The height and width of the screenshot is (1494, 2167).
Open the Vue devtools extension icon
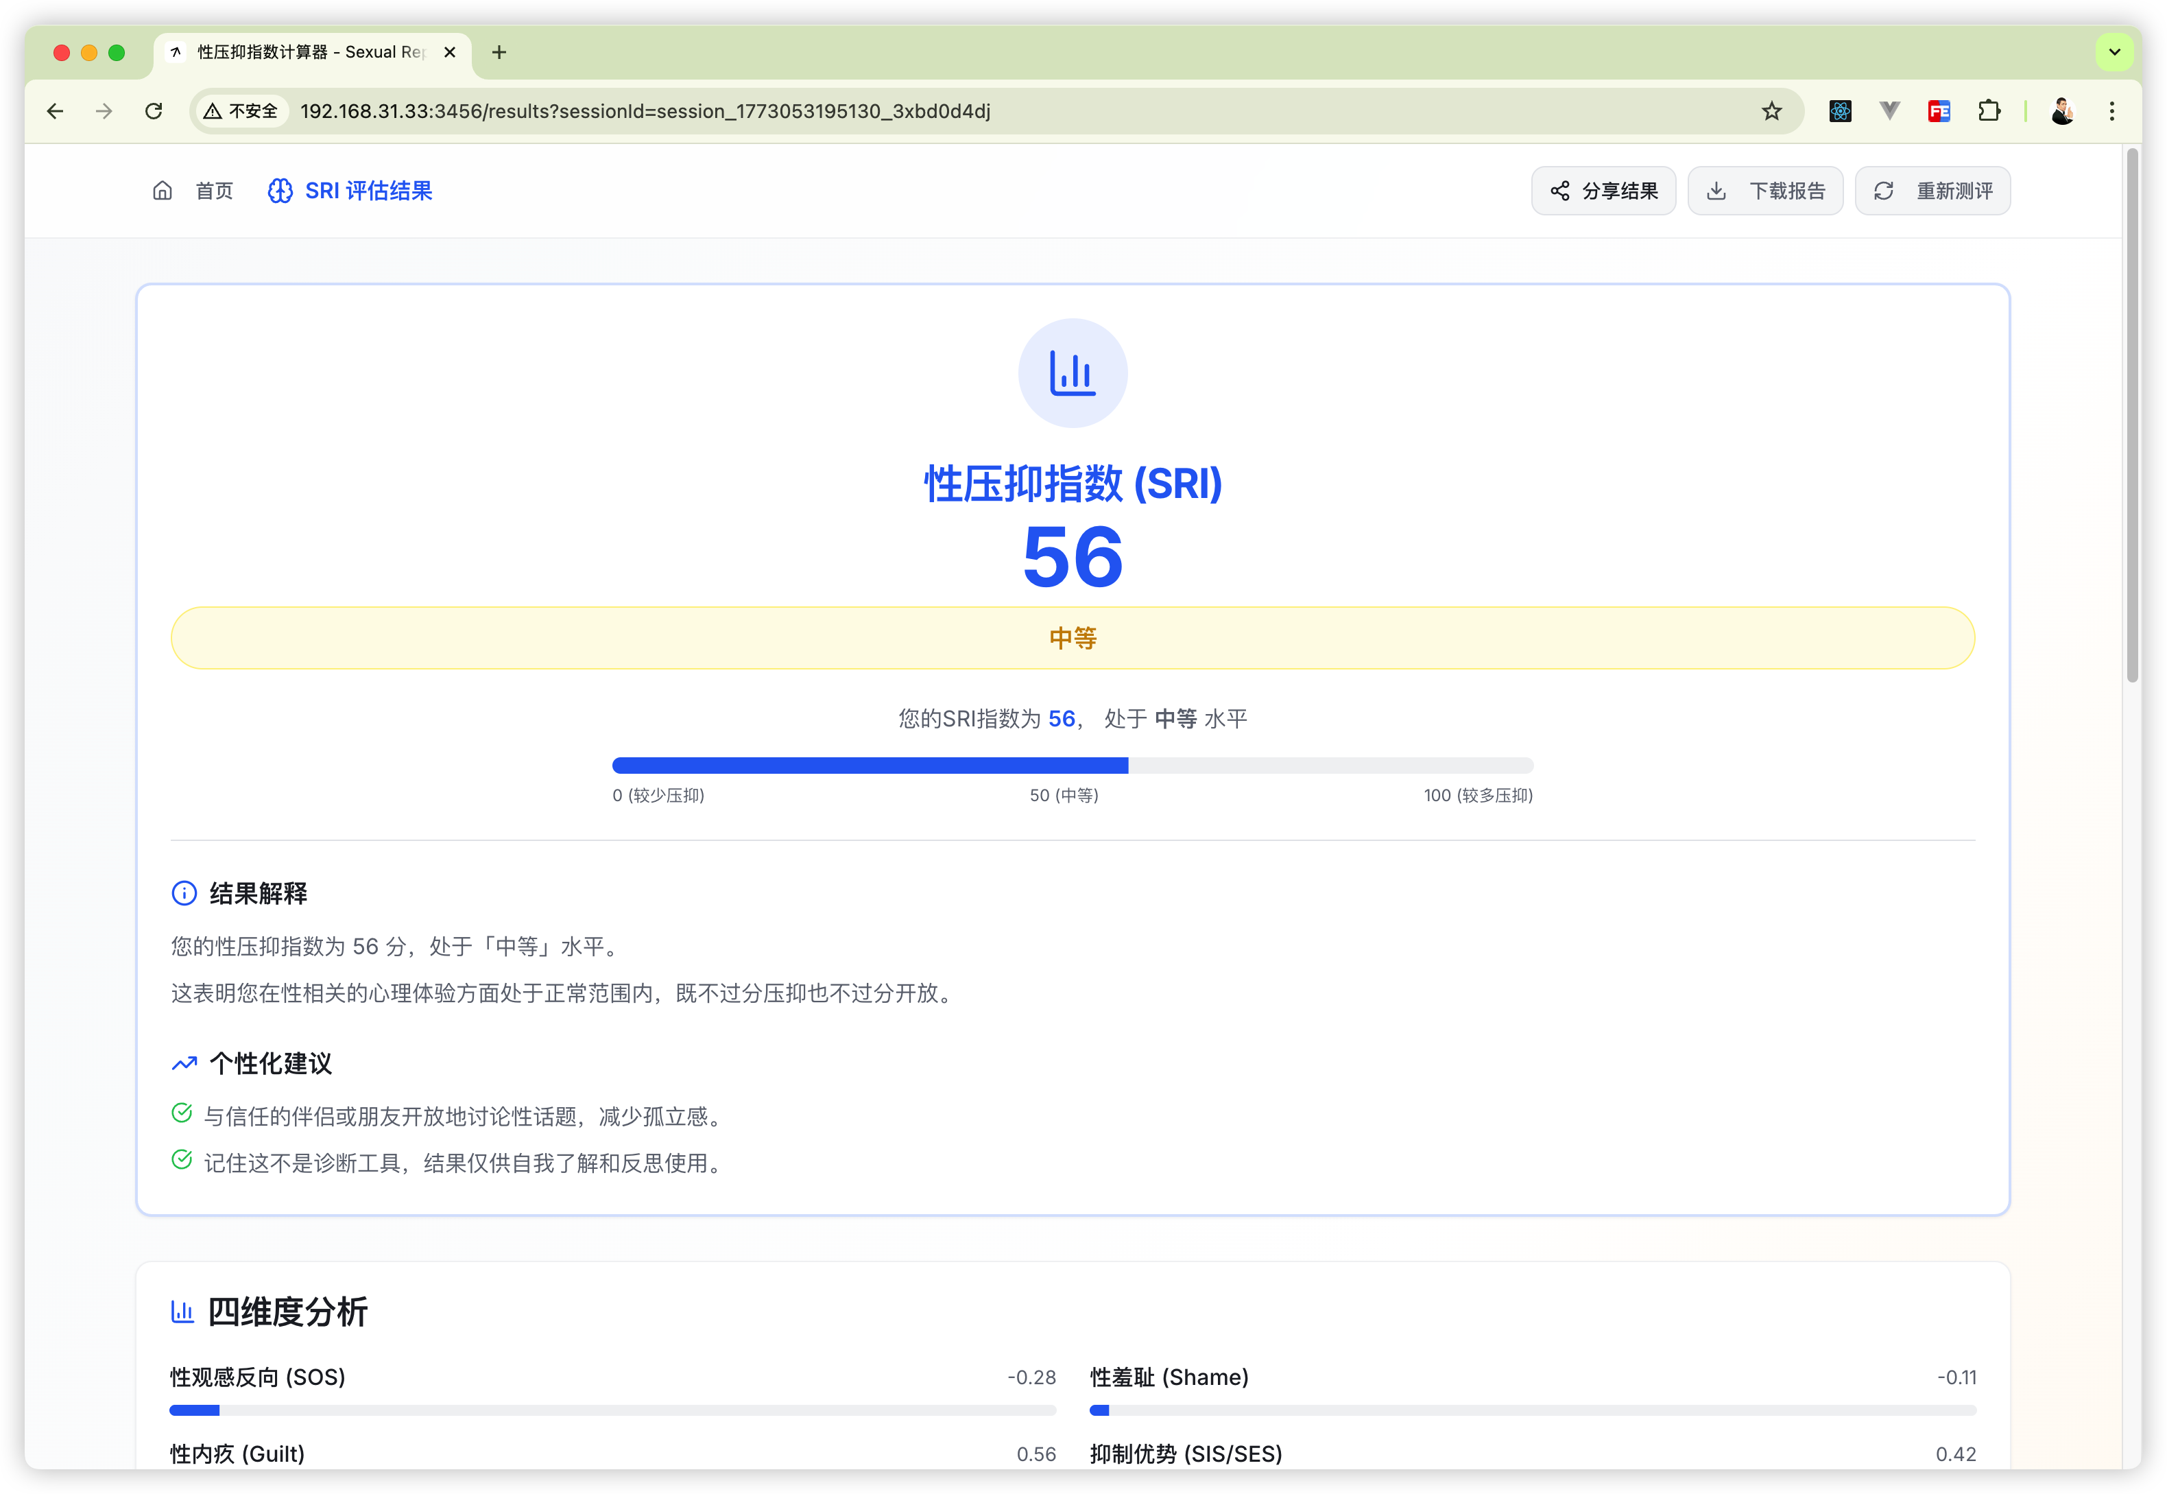coord(1889,111)
